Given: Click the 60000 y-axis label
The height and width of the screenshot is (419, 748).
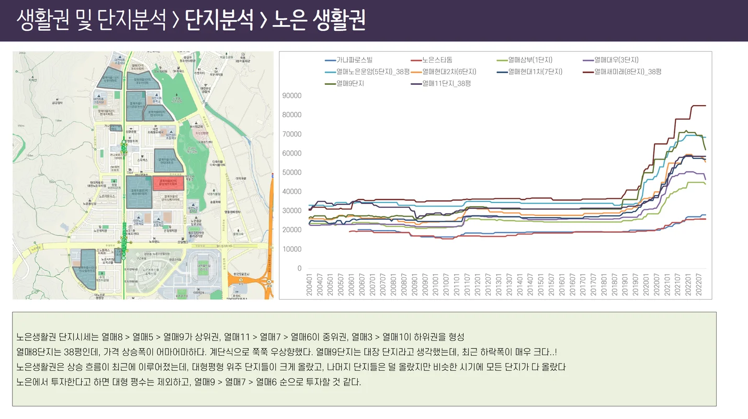Looking at the screenshot, I should point(292,153).
